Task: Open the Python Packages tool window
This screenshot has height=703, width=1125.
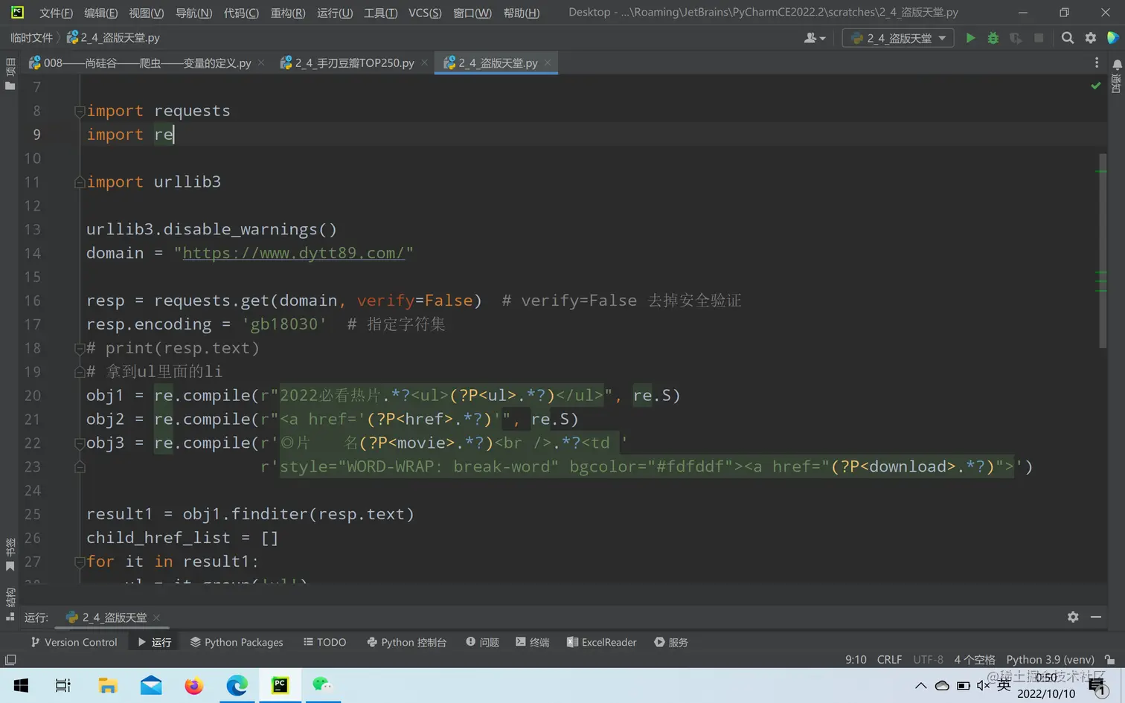Action: click(237, 642)
